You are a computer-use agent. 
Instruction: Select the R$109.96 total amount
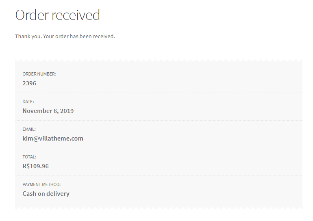click(x=35, y=166)
